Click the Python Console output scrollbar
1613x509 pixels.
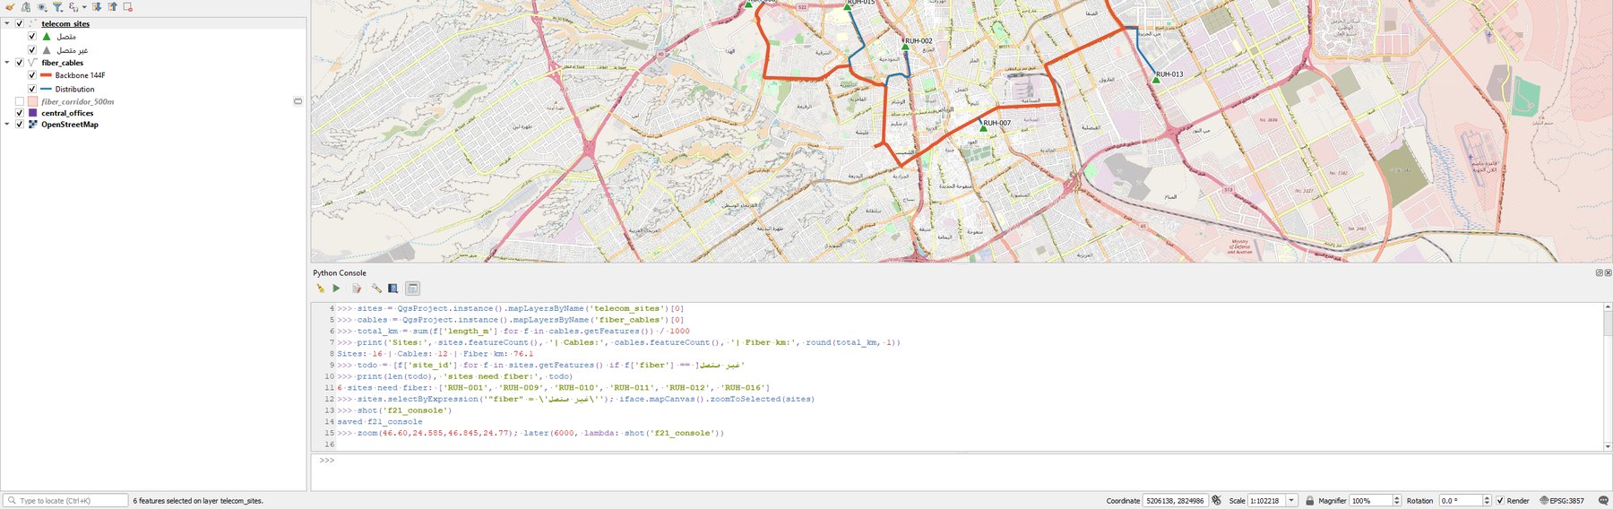pos(1608,376)
